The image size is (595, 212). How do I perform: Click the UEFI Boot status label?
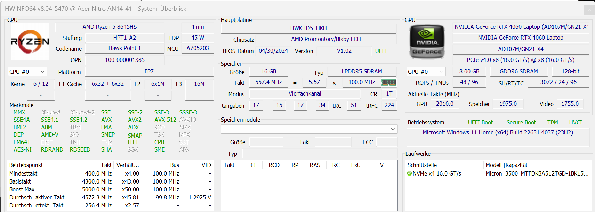click(x=480, y=122)
